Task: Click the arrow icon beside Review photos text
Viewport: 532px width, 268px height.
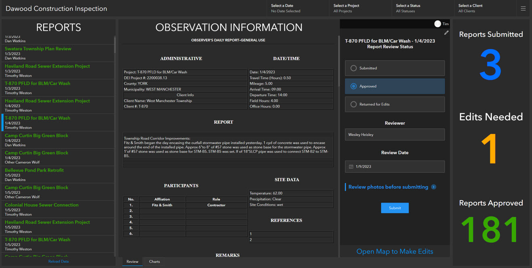Action: point(433,187)
